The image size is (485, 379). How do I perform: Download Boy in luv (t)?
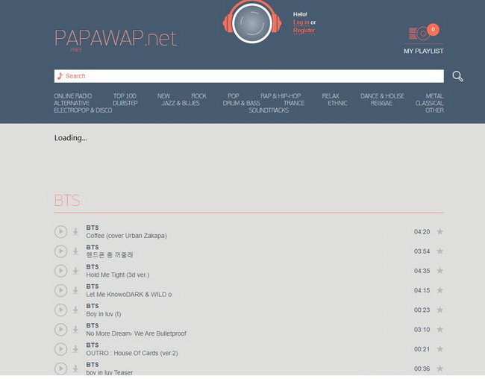click(75, 310)
